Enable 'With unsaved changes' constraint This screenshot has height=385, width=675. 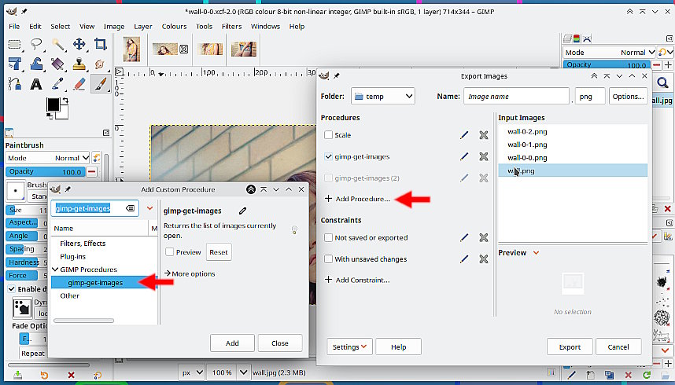tap(329, 259)
